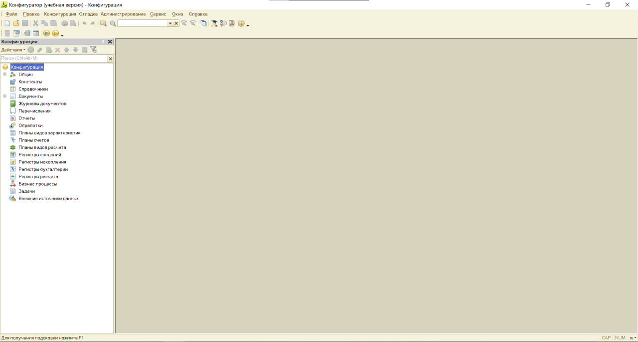Select Журналы документов in the tree
The image size is (638, 342).
[x=42, y=104]
